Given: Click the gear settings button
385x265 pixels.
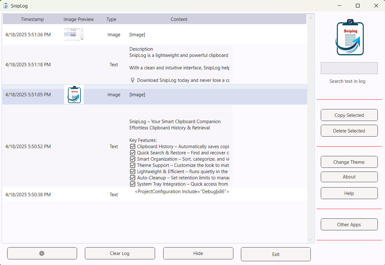Looking at the screenshot, I should [x=42, y=253].
